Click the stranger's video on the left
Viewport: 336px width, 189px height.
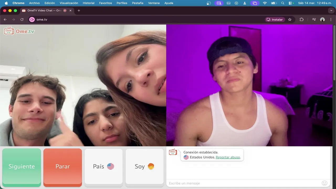point(83,85)
